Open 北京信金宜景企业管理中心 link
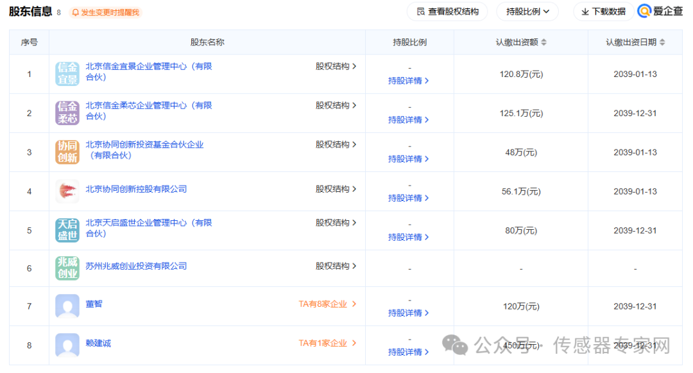Screen dimensions: 693x373 click(x=148, y=72)
